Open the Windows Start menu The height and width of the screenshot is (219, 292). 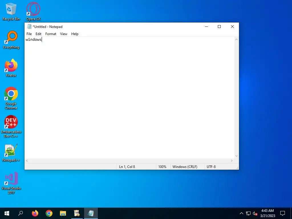click(x=7, y=213)
